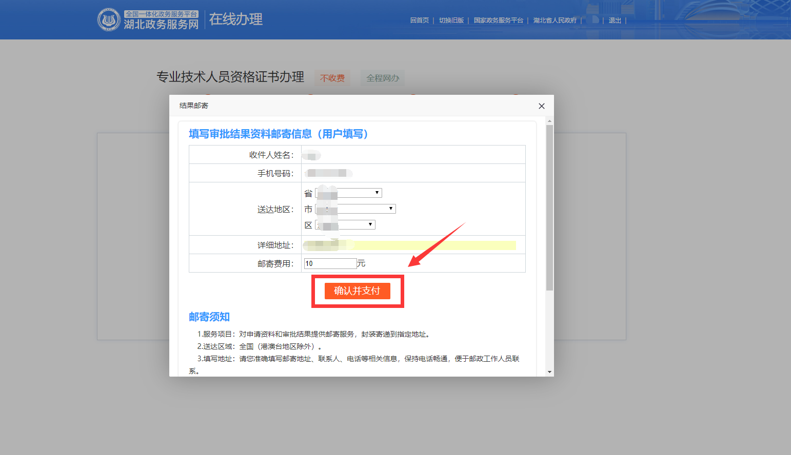Click the 全程网办 tag
The image size is (791, 455).
click(382, 78)
